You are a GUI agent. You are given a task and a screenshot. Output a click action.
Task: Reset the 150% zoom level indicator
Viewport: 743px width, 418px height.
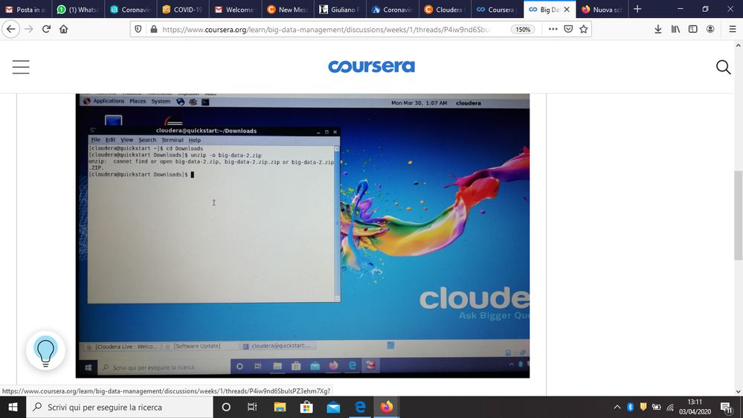(x=523, y=30)
